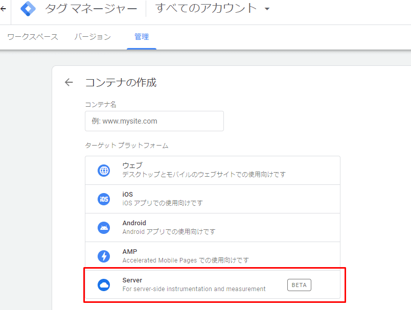
Task: Click the Android robot icon
Action: (x=104, y=228)
